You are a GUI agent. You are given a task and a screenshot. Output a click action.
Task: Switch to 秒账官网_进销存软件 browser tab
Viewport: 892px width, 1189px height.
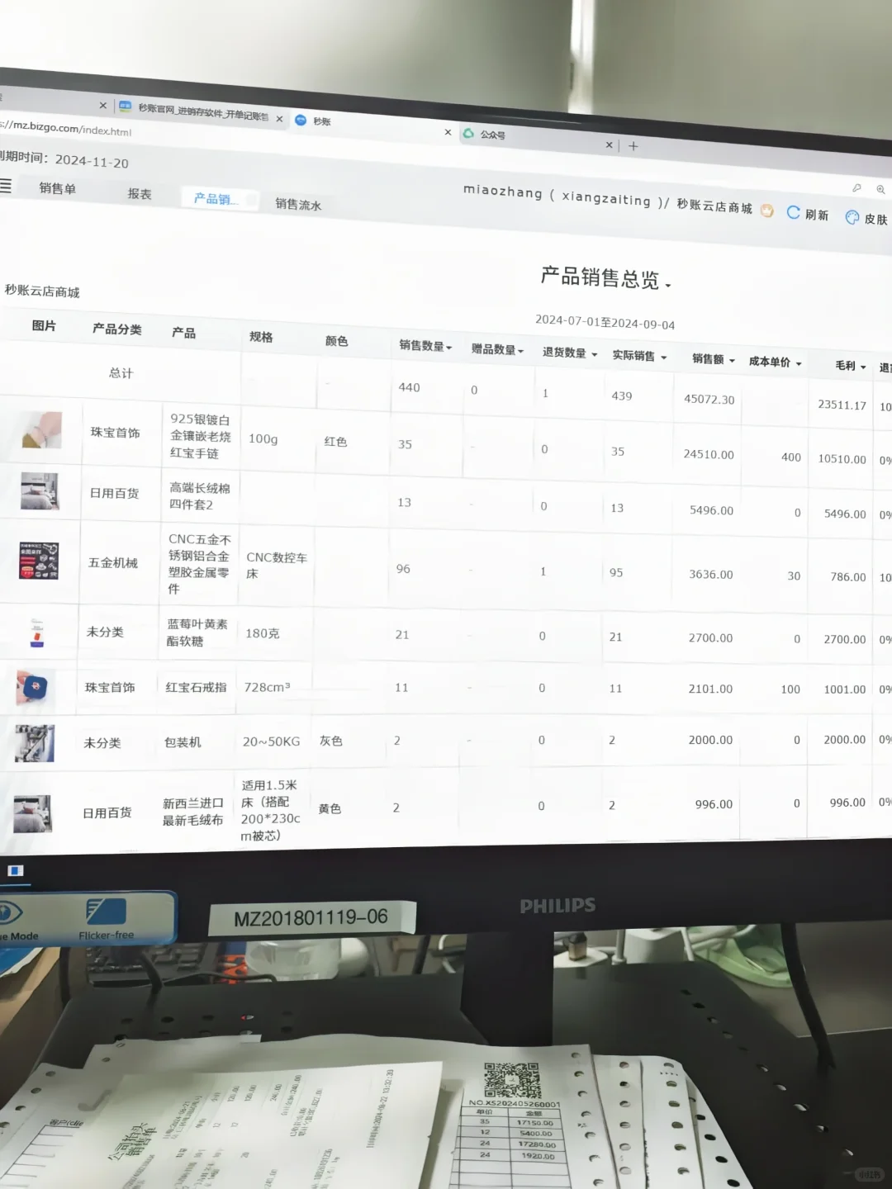click(x=202, y=112)
